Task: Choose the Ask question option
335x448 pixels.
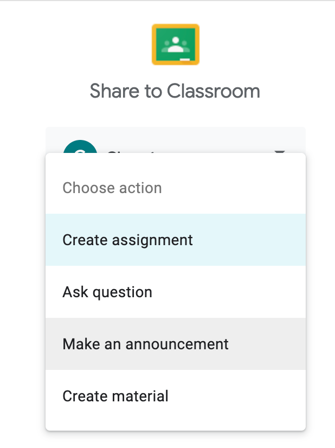Action: tap(107, 292)
